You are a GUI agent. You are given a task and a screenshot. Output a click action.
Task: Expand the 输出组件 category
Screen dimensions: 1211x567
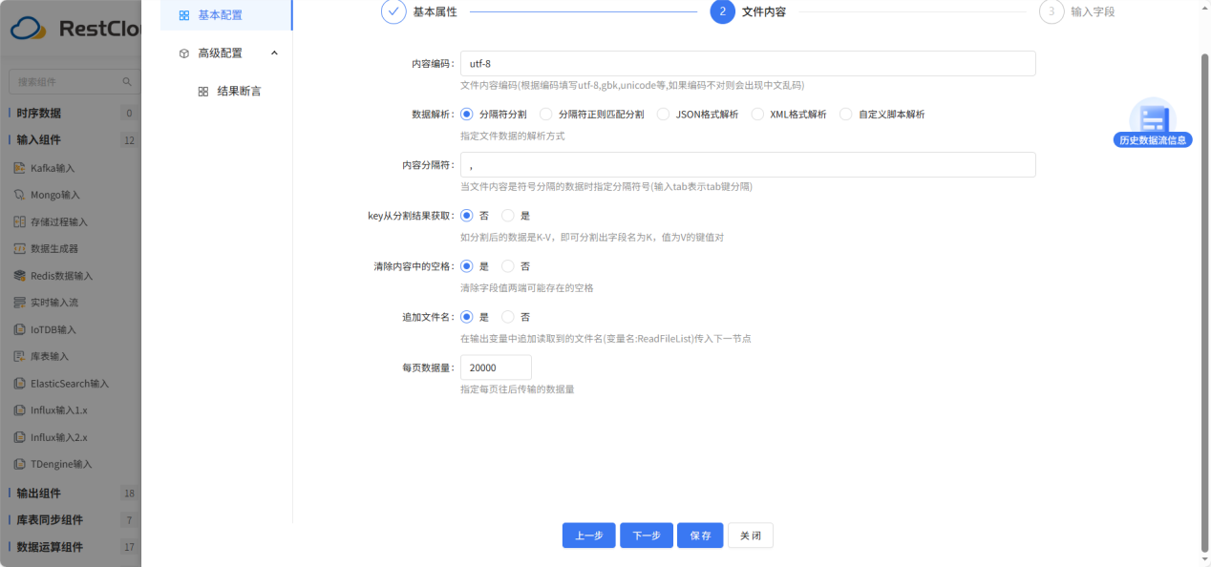coord(38,493)
